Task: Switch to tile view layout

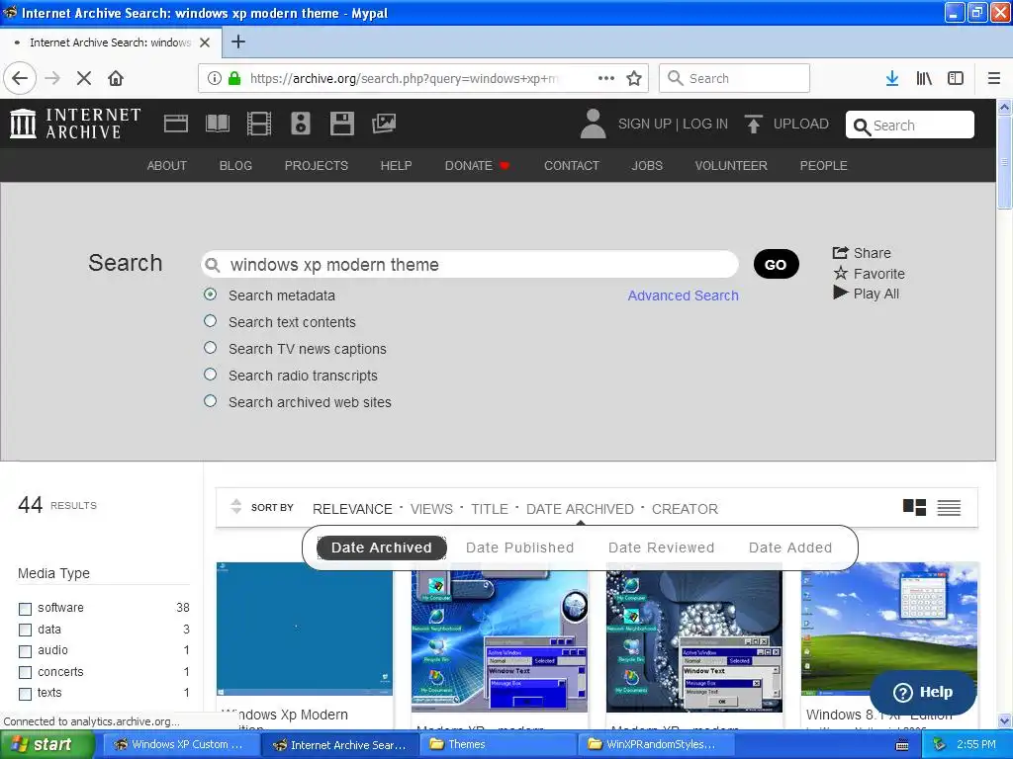Action: (914, 508)
